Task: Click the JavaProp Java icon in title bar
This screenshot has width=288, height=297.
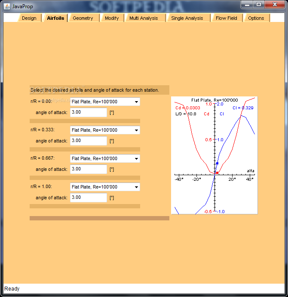Action: point(7,6)
